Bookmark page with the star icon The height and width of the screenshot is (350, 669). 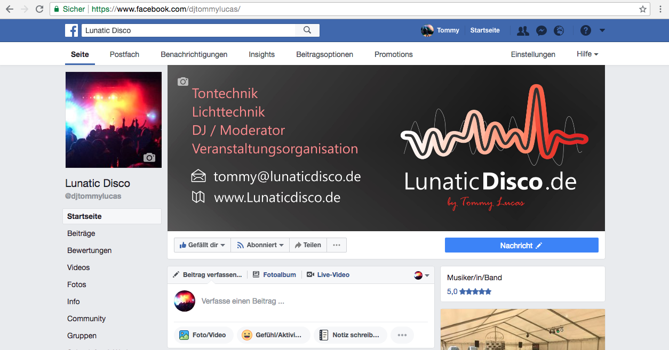(643, 9)
